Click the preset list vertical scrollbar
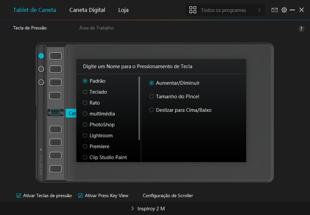Image resolution: width=310 pixels, height=215 pixels. tap(139, 108)
